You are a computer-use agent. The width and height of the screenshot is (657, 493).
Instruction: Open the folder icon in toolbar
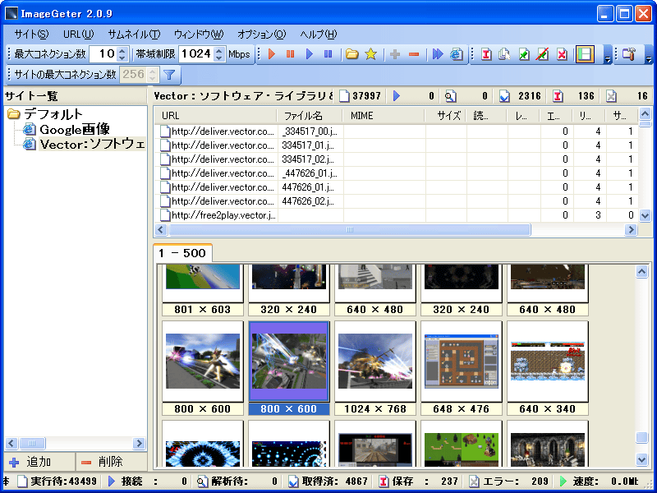(351, 54)
